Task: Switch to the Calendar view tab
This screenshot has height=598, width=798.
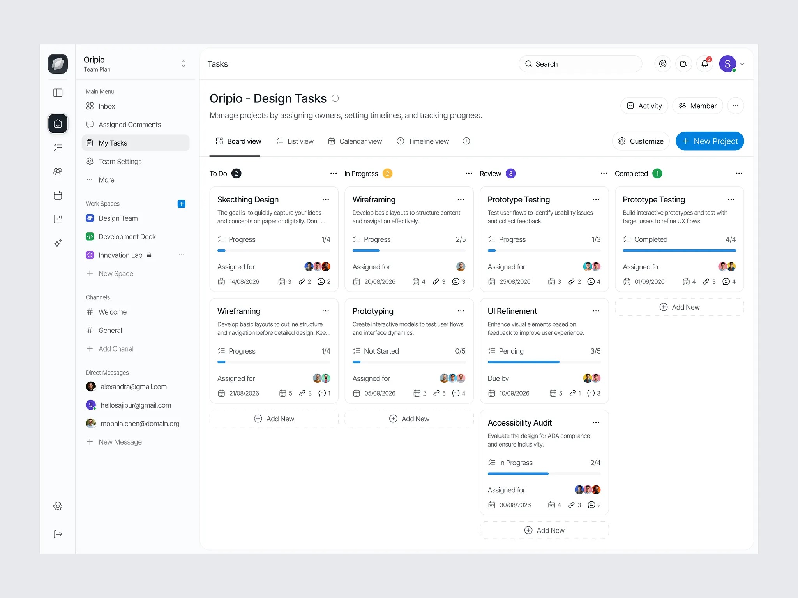Action: pos(355,141)
